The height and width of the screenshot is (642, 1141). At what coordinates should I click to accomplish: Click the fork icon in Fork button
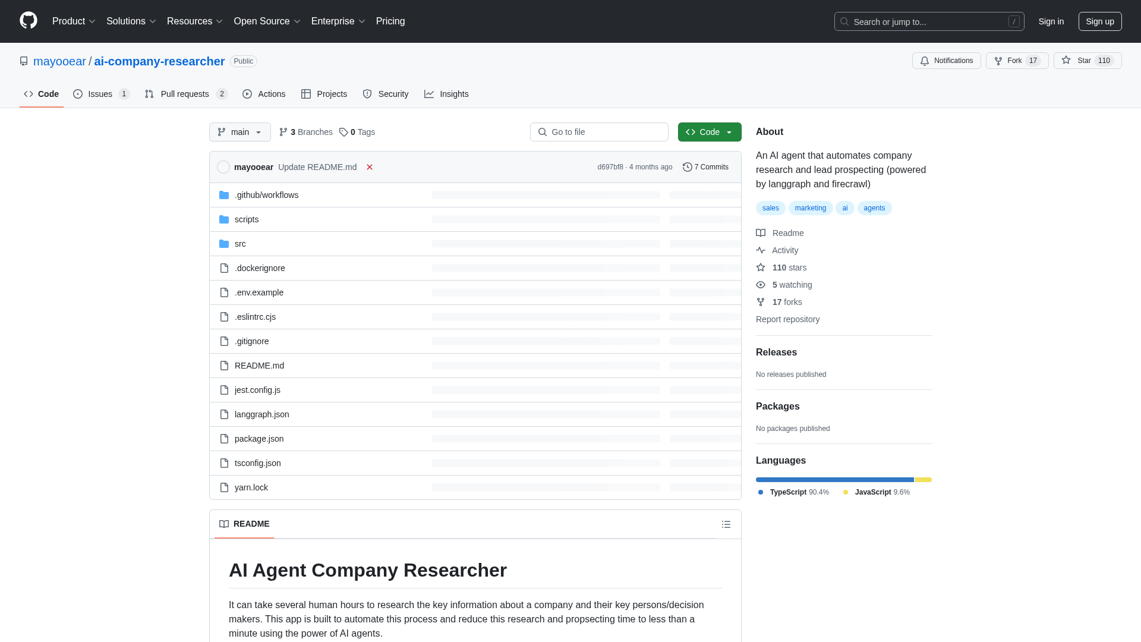coord(998,61)
